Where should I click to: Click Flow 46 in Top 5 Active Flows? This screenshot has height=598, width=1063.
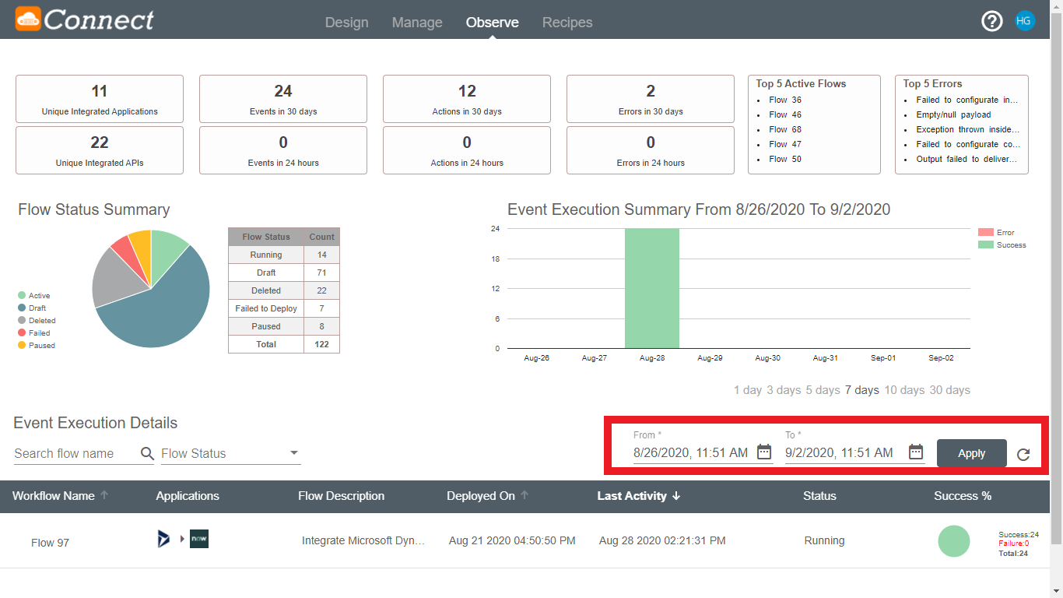[785, 114]
